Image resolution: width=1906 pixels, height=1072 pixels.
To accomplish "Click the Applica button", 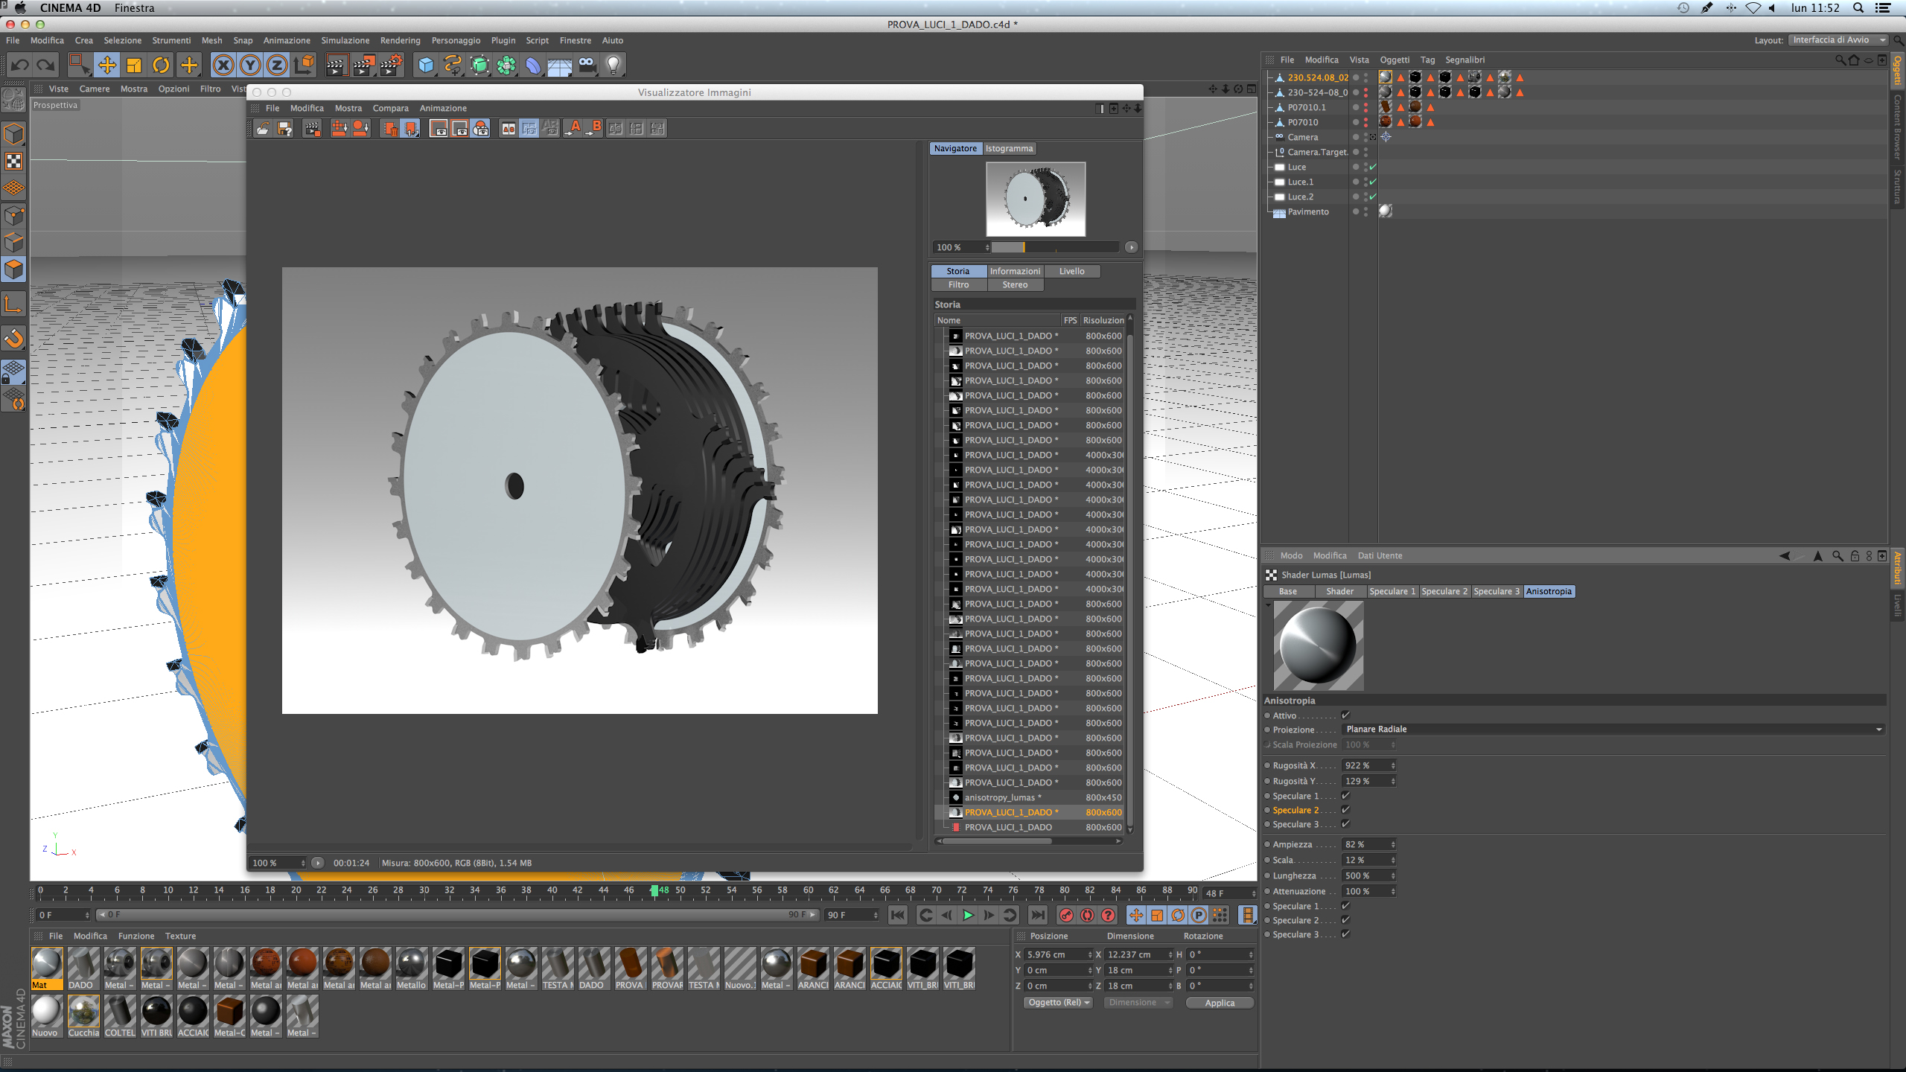I will point(1219,1003).
